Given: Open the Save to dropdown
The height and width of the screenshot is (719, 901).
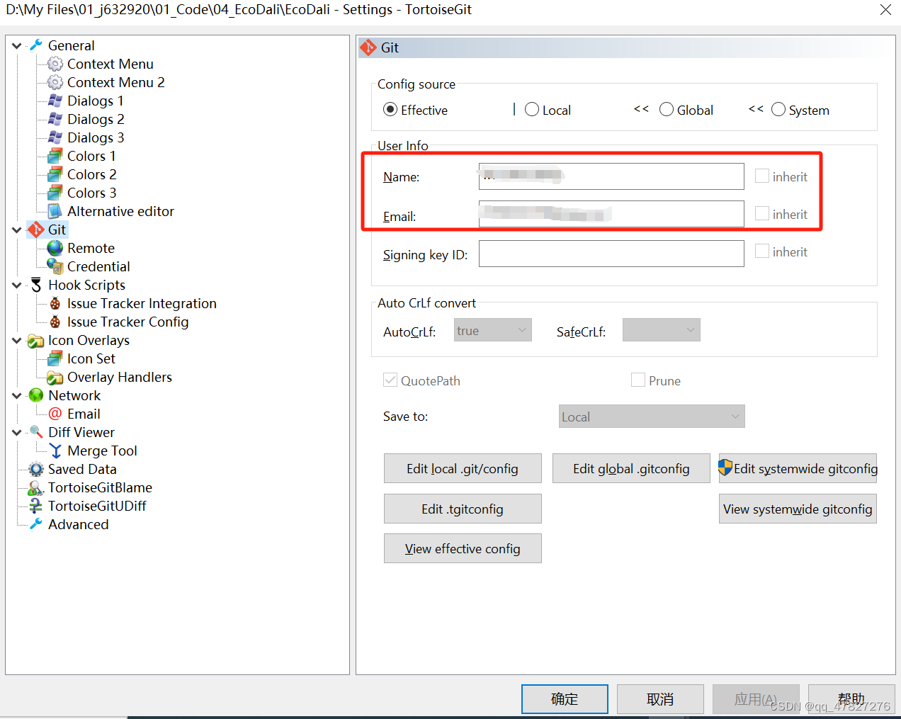Looking at the screenshot, I should (652, 417).
